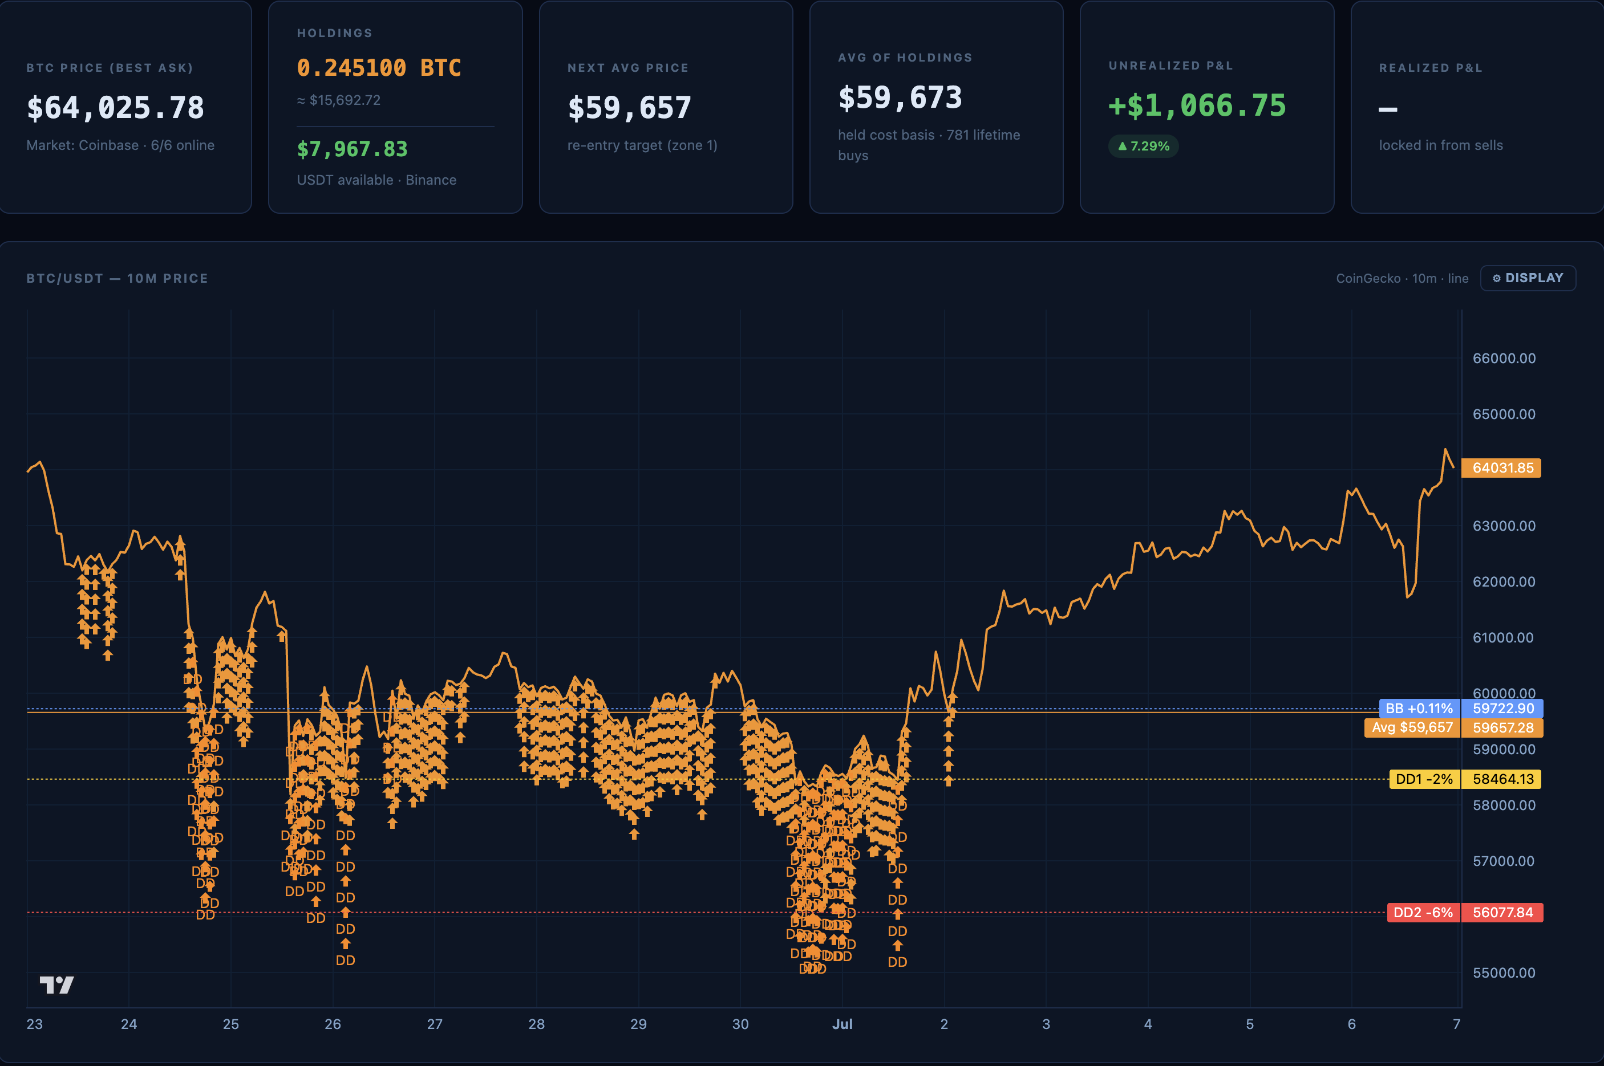Click the 'REALIZED P&L' card heading
Viewport: 1604px width, 1066px height.
tap(1431, 67)
